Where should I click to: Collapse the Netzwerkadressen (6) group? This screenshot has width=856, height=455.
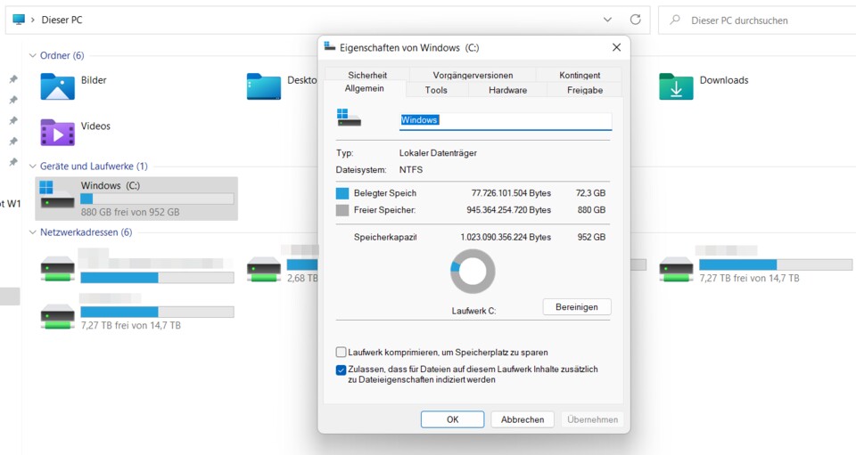point(33,232)
